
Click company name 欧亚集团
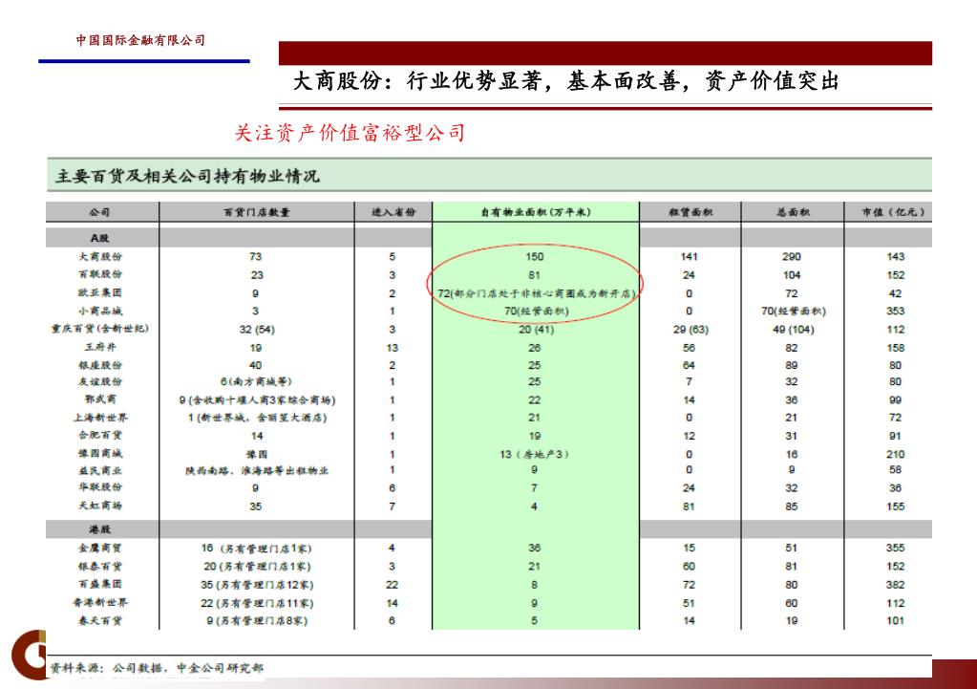click(99, 293)
